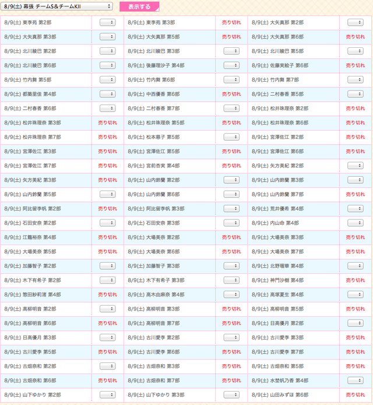
Task: Click the 売り切れ label for 中西優香 第6部
Action: tap(231, 94)
